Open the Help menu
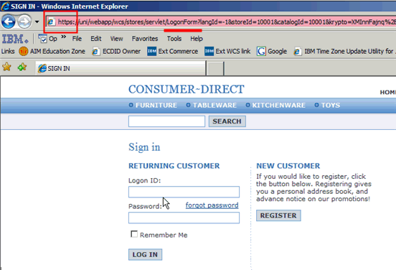Image resolution: width=396 pixels, height=270 pixels. click(x=197, y=39)
